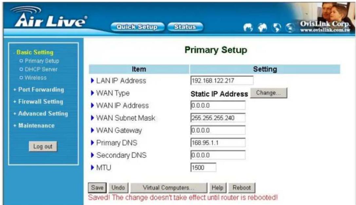356x205 pixels.
Task: Select the second globe icon in header
Action: tap(262, 28)
